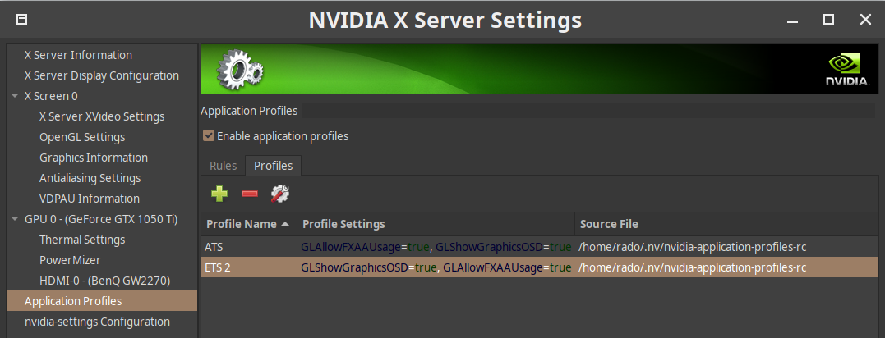885x338 pixels.
Task: Open the PowerMizer page
Action: coord(70,260)
